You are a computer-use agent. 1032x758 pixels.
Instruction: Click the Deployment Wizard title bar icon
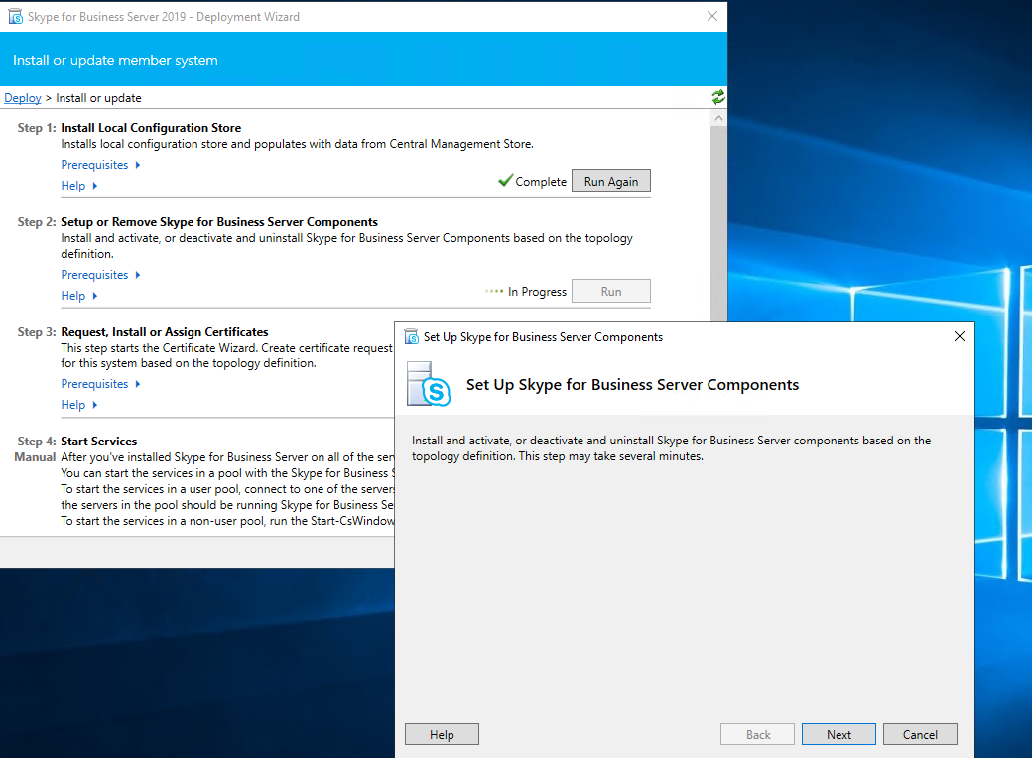point(16,16)
